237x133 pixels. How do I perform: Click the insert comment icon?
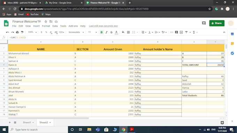tap(176, 32)
